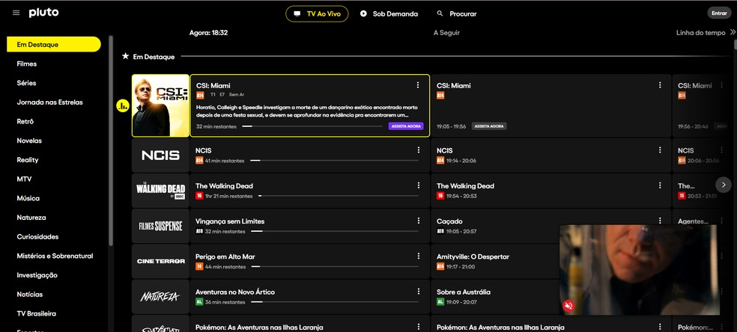Open the Procurar search
This screenshot has height=332, width=737.
[x=456, y=13]
